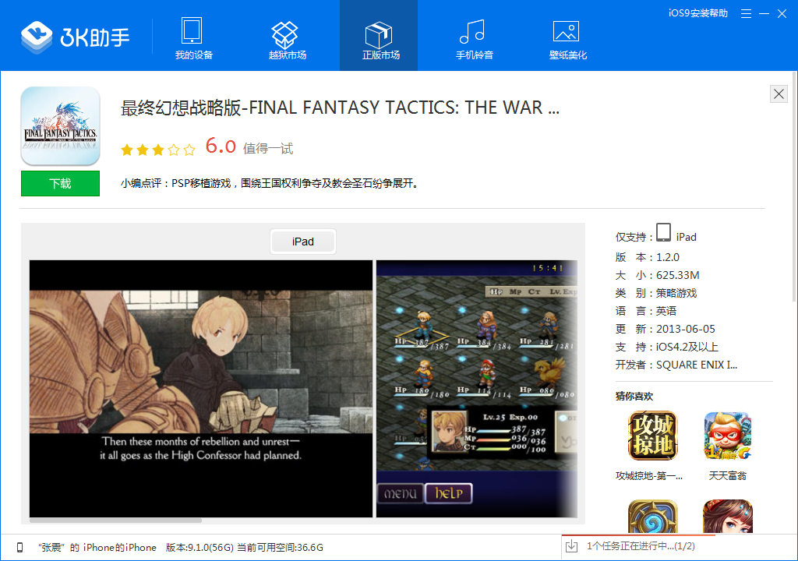
Task: Open the 攻城掠地 game icon
Action: [653, 436]
